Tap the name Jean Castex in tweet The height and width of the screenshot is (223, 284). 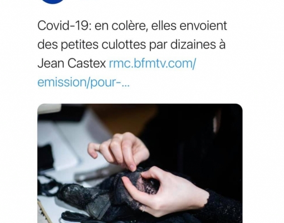tap(72, 63)
